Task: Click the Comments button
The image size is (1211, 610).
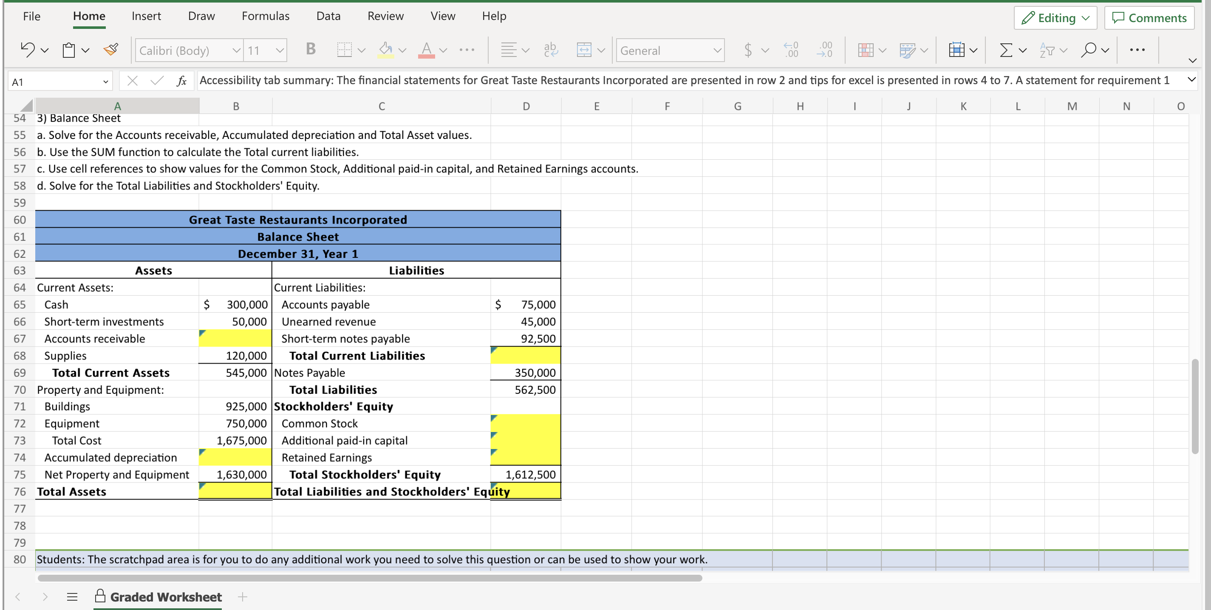Action: coord(1149,17)
